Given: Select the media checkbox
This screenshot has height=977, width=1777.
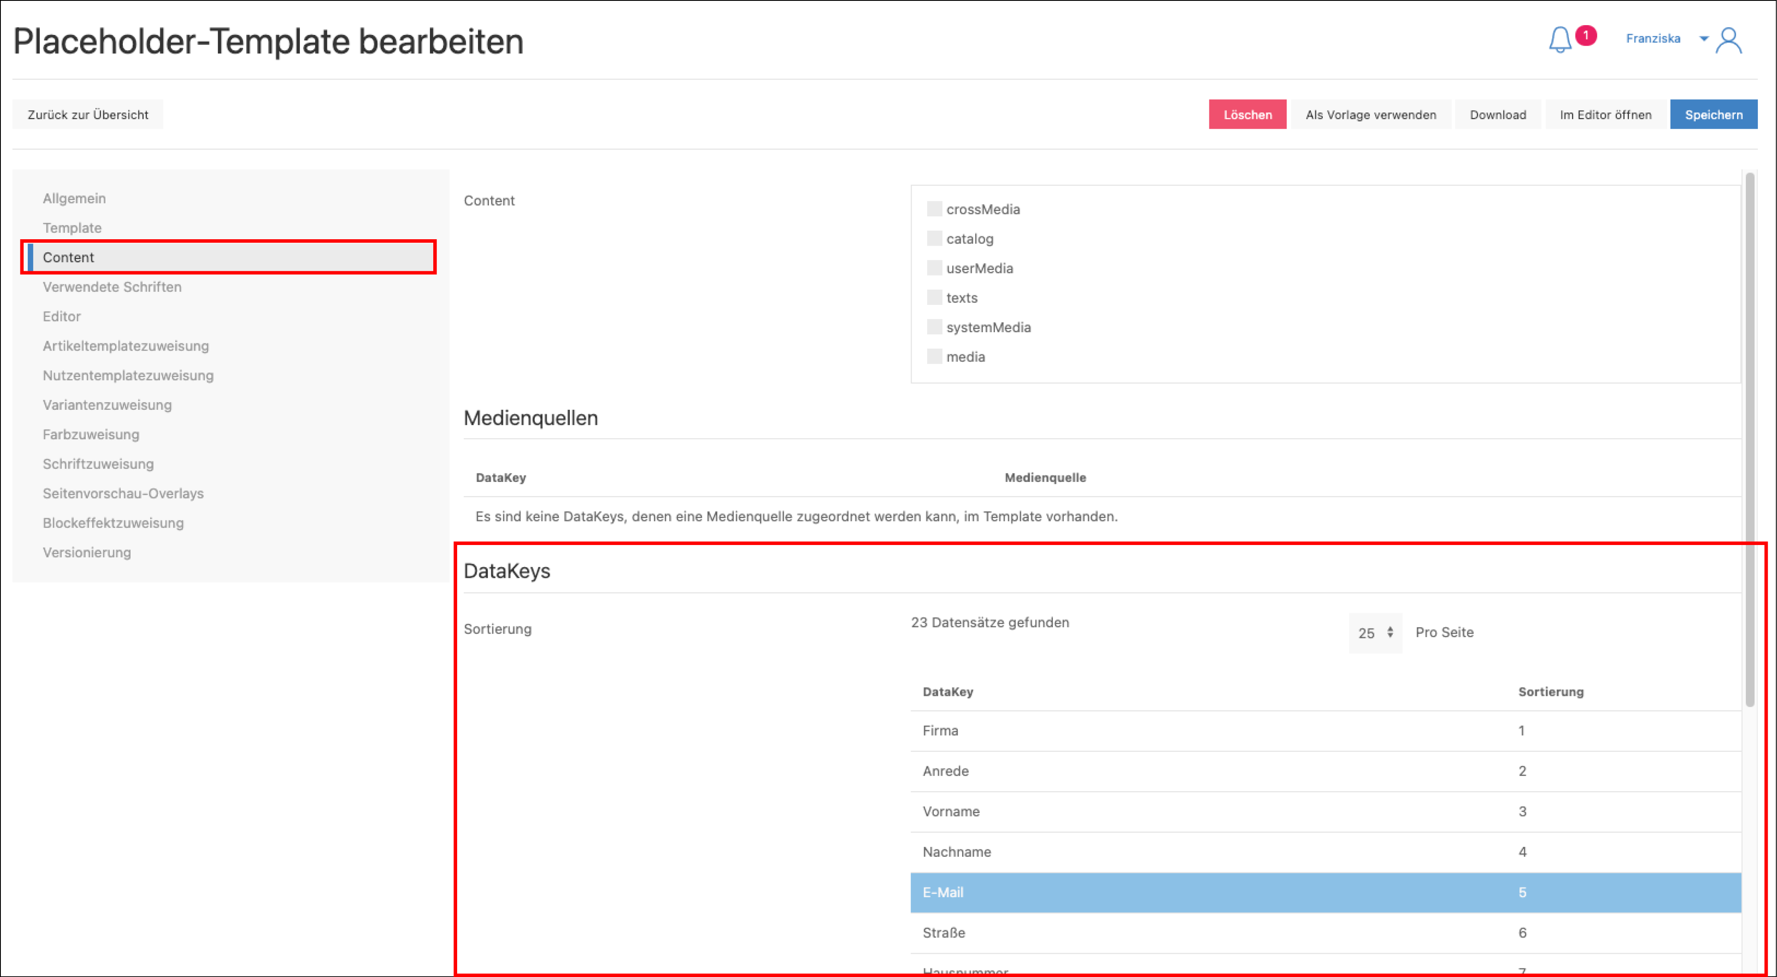Looking at the screenshot, I should (x=934, y=357).
